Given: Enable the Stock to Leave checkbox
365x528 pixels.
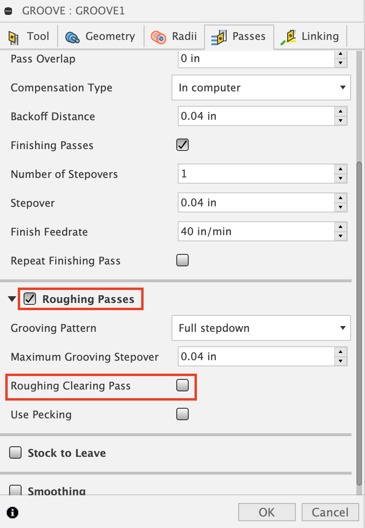Looking at the screenshot, I should (16, 453).
